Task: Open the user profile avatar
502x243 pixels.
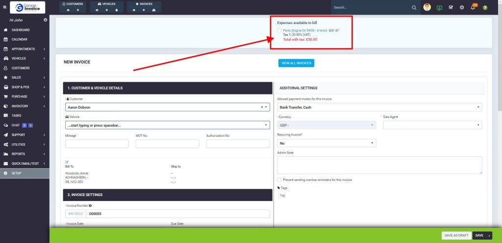Action: [427, 7]
